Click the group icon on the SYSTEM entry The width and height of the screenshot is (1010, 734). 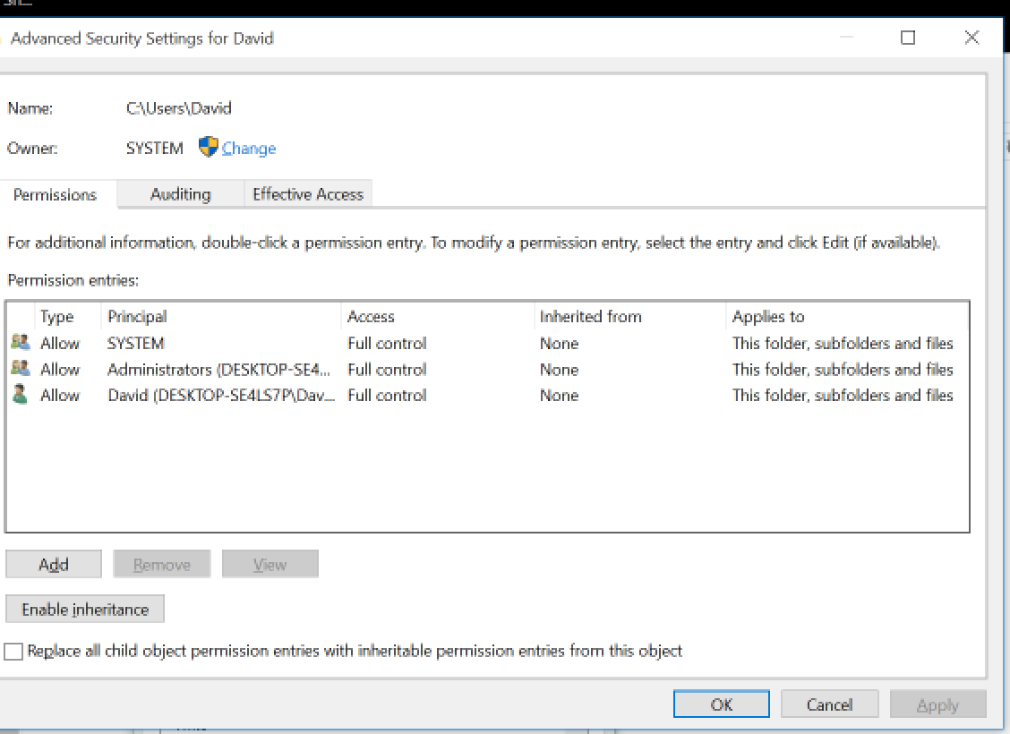[20, 340]
